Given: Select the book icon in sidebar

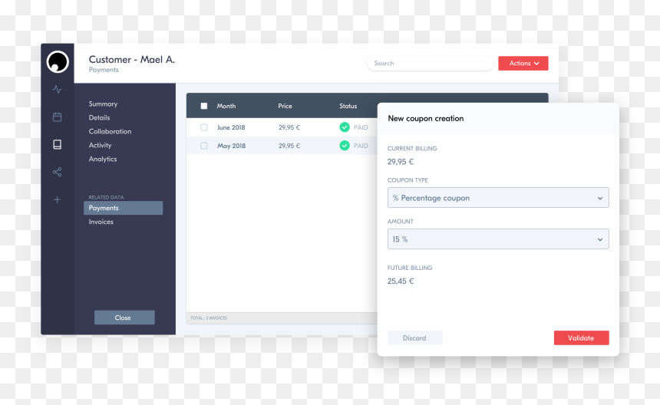Looking at the screenshot, I should coord(58,144).
